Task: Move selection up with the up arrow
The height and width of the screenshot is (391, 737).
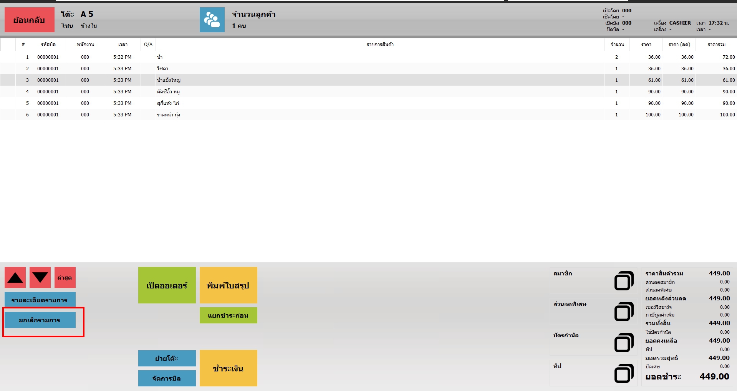Action: click(15, 277)
